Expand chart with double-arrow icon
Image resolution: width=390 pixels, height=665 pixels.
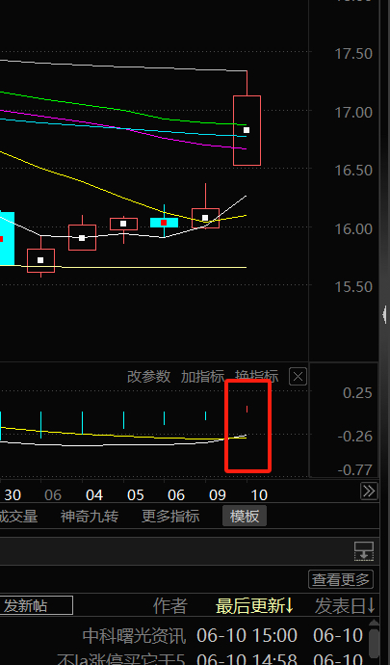pyautogui.click(x=369, y=492)
